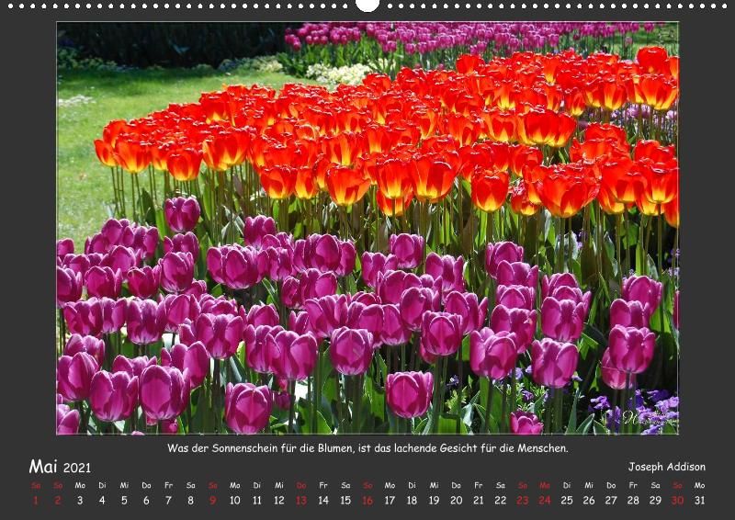Select date 26 in the calendar row

pyautogui.click(x=589, y=501)
